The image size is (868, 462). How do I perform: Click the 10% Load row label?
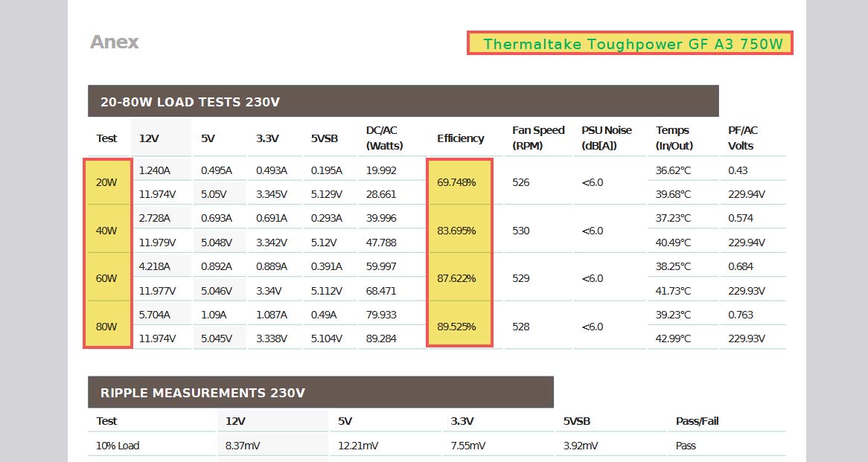117,446
